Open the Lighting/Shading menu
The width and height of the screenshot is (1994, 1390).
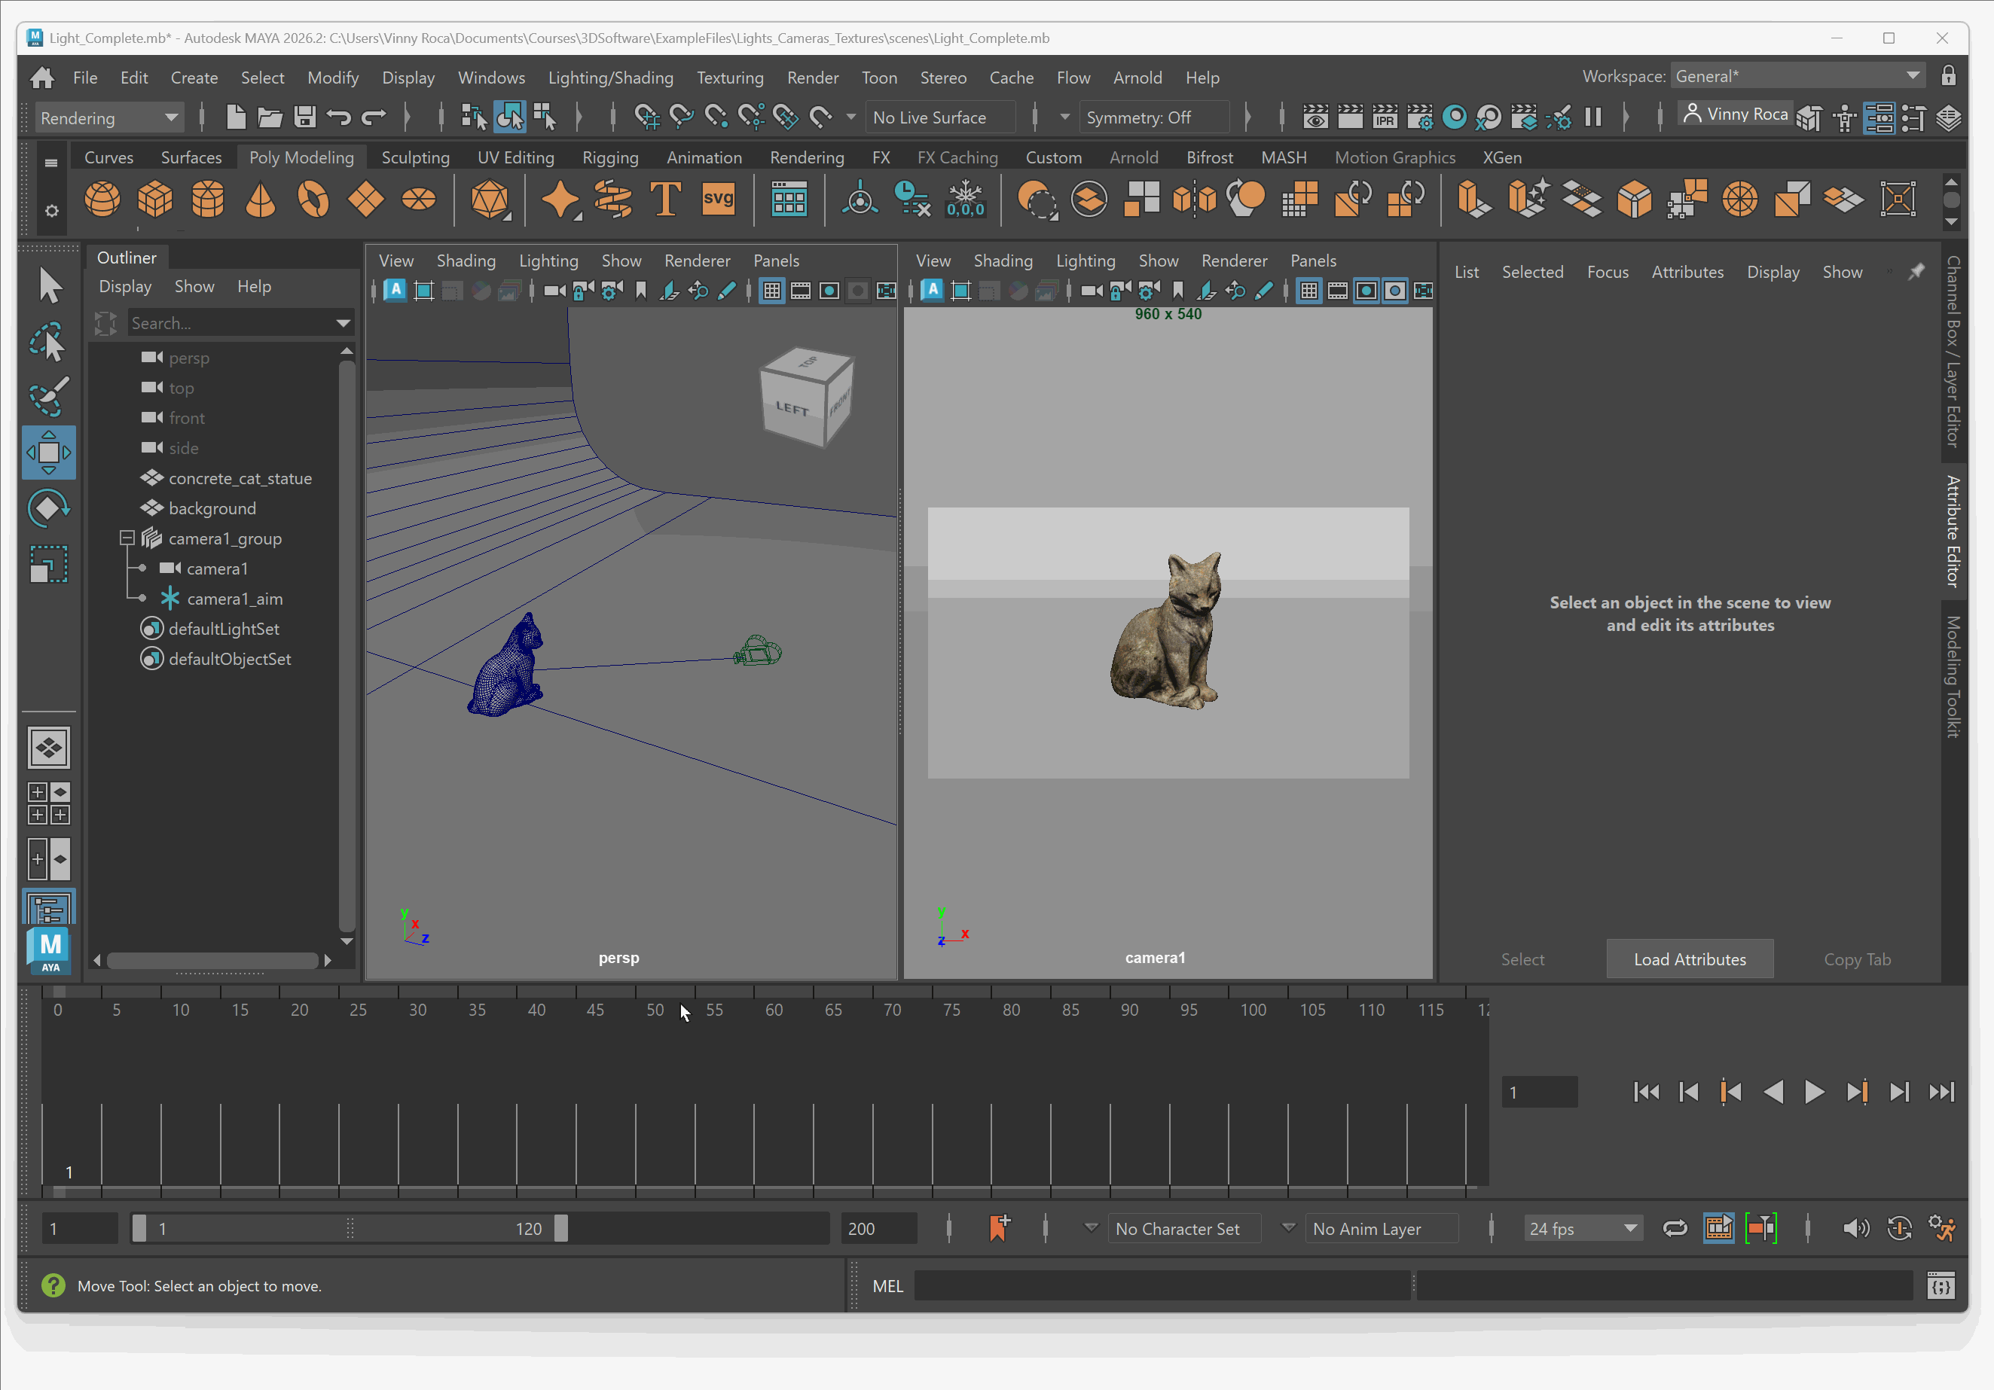[x=610, y=78]
